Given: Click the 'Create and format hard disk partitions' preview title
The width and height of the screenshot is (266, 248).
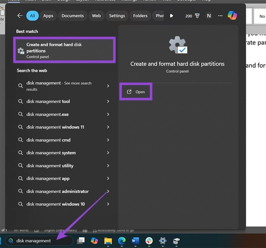Looking at the screenshot, I should click(x=178, y=64).
